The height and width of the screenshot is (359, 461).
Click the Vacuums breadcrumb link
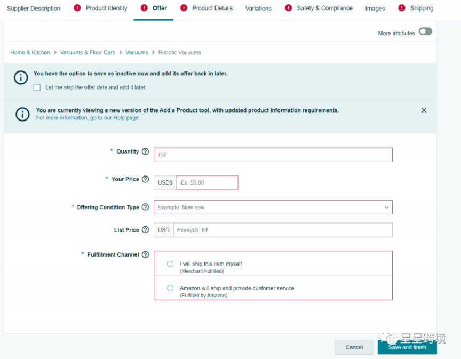[x=137, y=52]
